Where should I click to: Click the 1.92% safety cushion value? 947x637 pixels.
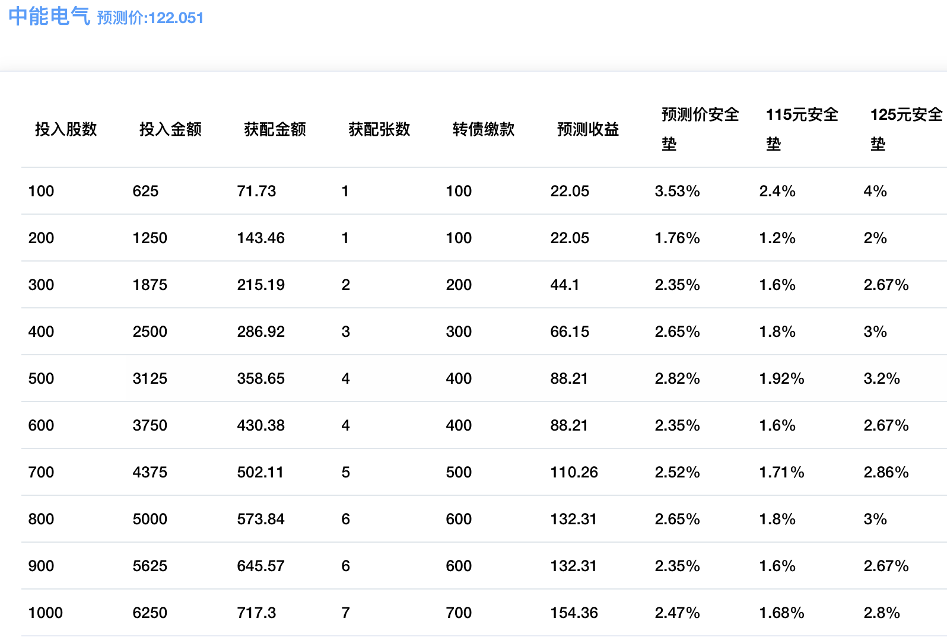click(781, 378)
